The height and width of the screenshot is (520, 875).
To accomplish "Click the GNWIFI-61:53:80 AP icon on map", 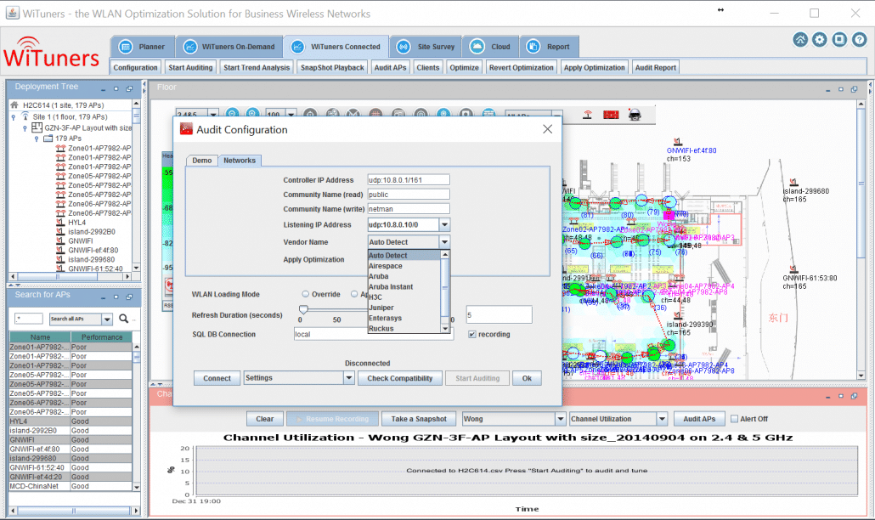I will click(793, 269).
